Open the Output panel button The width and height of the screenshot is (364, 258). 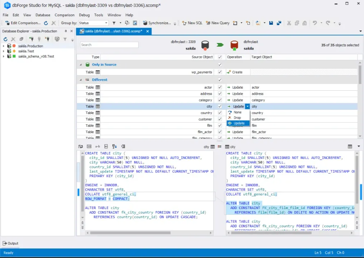point(10,243)
